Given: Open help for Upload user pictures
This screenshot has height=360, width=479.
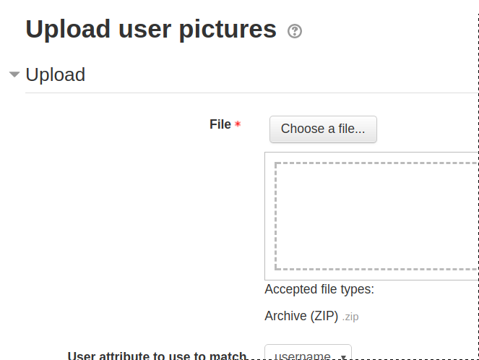Looking at the screenshot, I should tap(295, 31).
